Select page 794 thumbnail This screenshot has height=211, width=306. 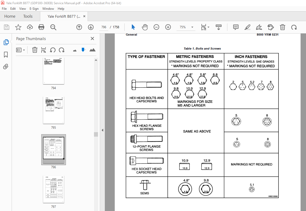(x=53, y=71)
